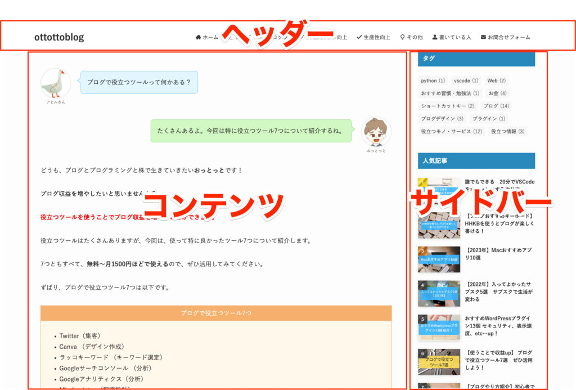Click the list item Googleサーチコンソール（分析）
The image size is (576, 390).
pos(105,368)
